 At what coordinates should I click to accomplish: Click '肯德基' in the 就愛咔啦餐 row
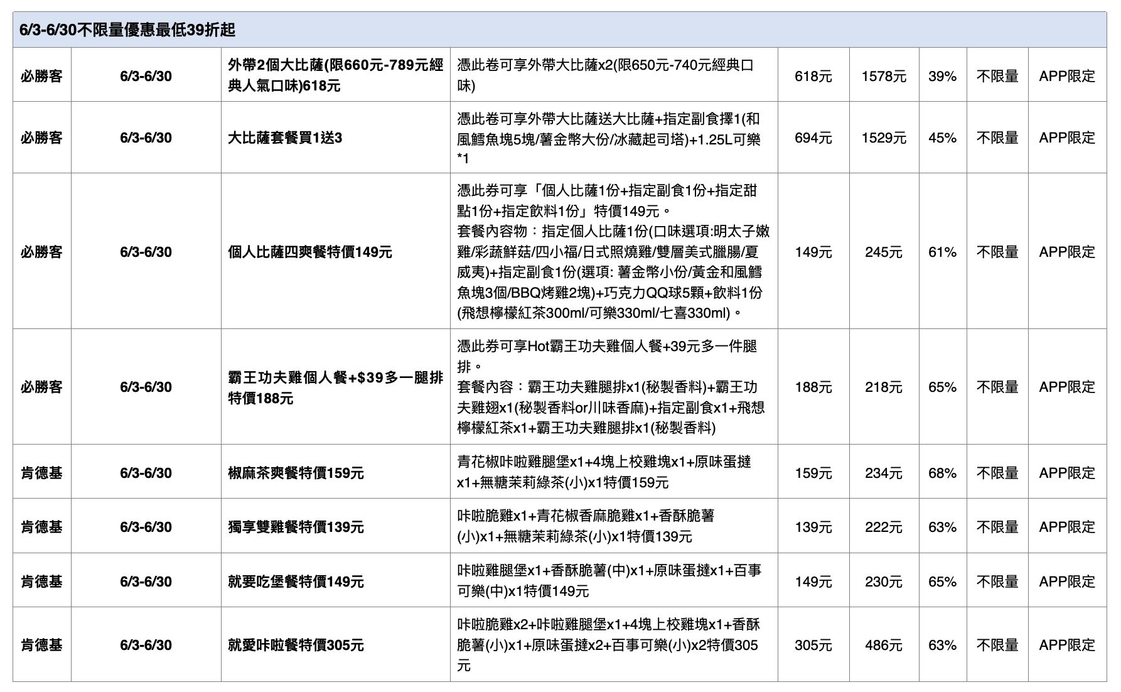(42, 645)
